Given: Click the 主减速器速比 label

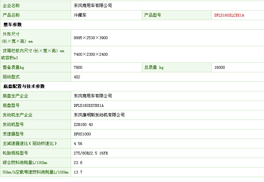Looking at the screenshot, I should pos(30,144).
